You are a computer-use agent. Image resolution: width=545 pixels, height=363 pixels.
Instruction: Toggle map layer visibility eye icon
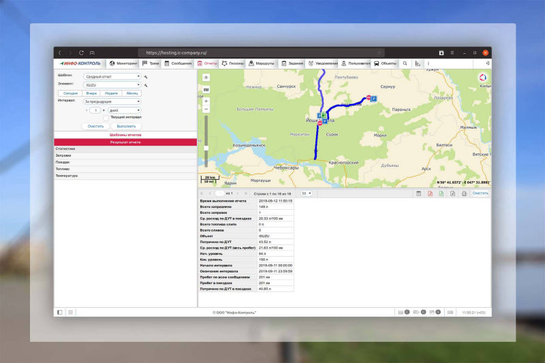tap(206, 78)
